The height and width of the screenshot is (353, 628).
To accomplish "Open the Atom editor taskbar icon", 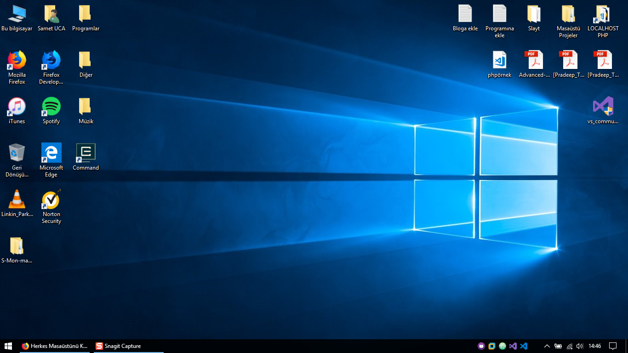I will point(502,346).
